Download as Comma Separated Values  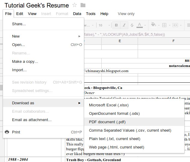[134, 130]
